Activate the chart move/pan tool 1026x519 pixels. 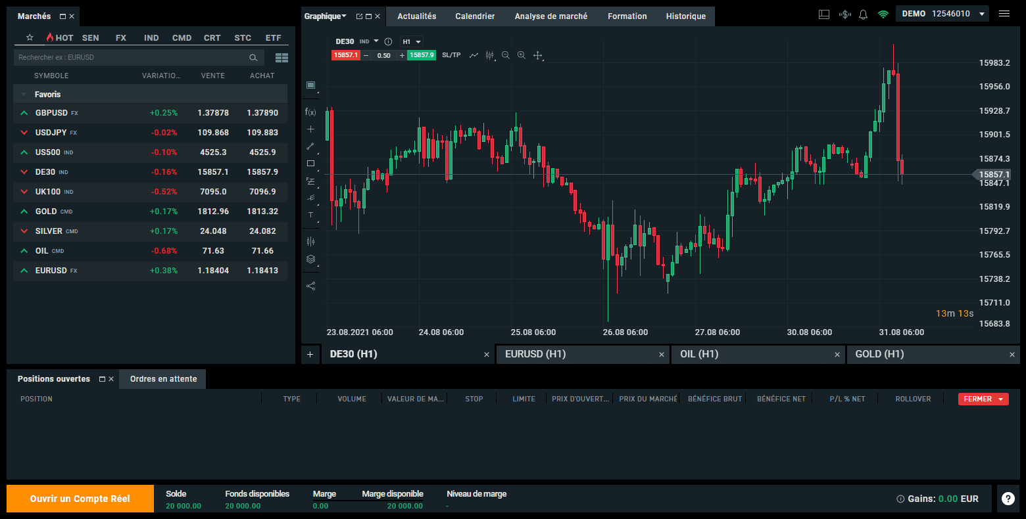click(537, 55)
